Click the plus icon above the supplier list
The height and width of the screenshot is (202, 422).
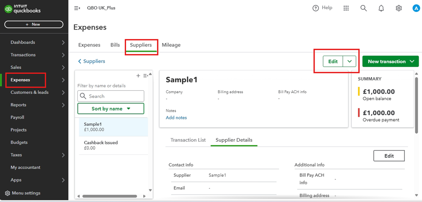point(138,75)
